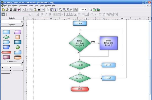Open the Connectors menu

pyautogui.click(x=23, y=6)
